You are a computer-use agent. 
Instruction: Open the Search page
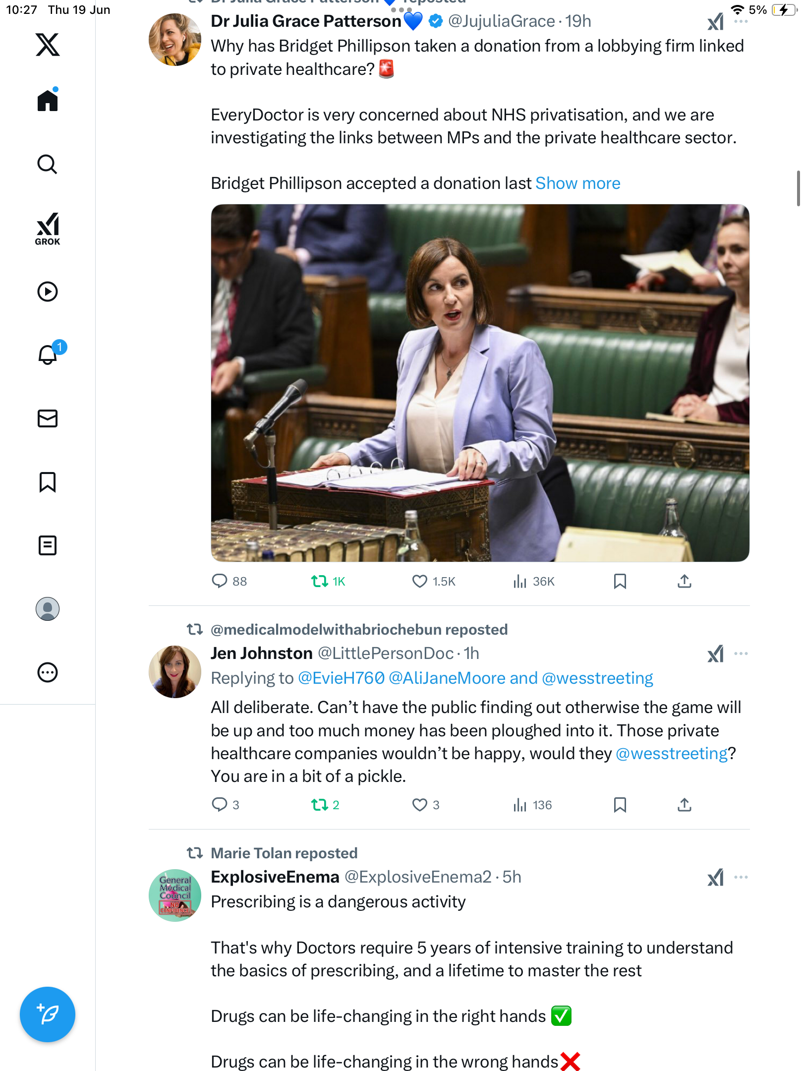(x=48, y=164)
